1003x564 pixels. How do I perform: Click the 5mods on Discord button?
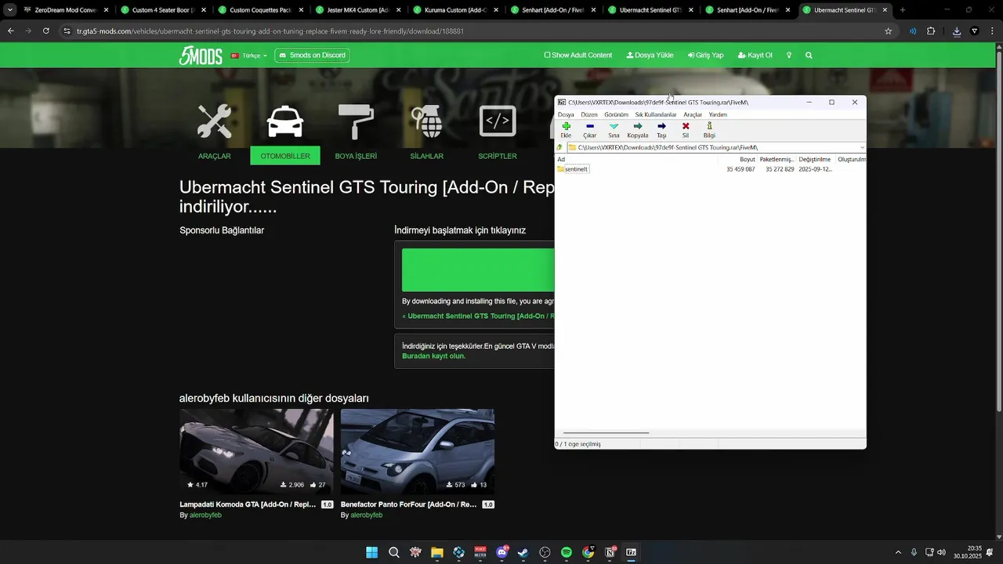312,56
